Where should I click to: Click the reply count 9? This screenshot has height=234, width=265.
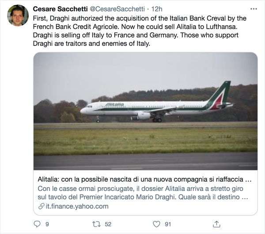(x=47, y=224)
